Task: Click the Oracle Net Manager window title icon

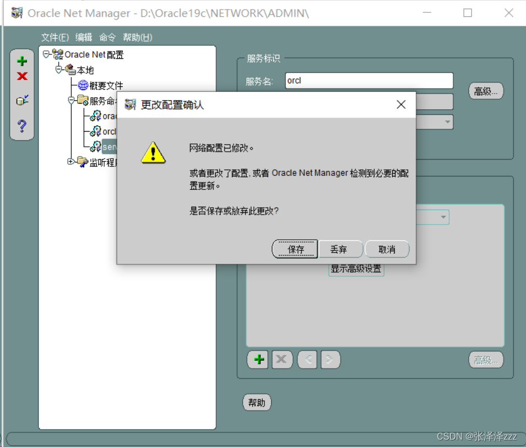Action: point(17,13)
